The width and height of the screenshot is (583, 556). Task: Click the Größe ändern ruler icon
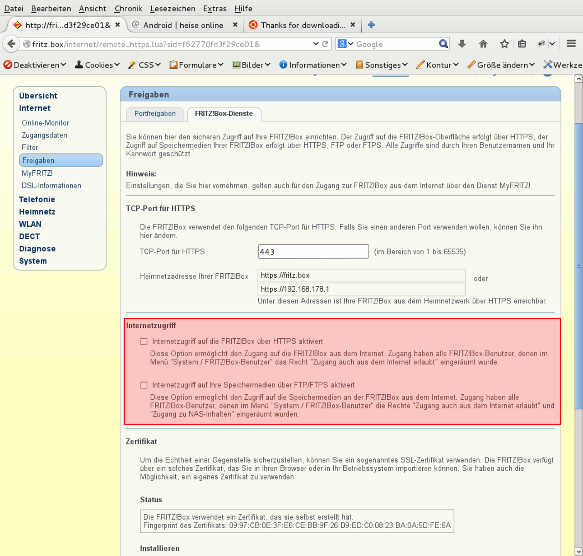click(471, 65)
